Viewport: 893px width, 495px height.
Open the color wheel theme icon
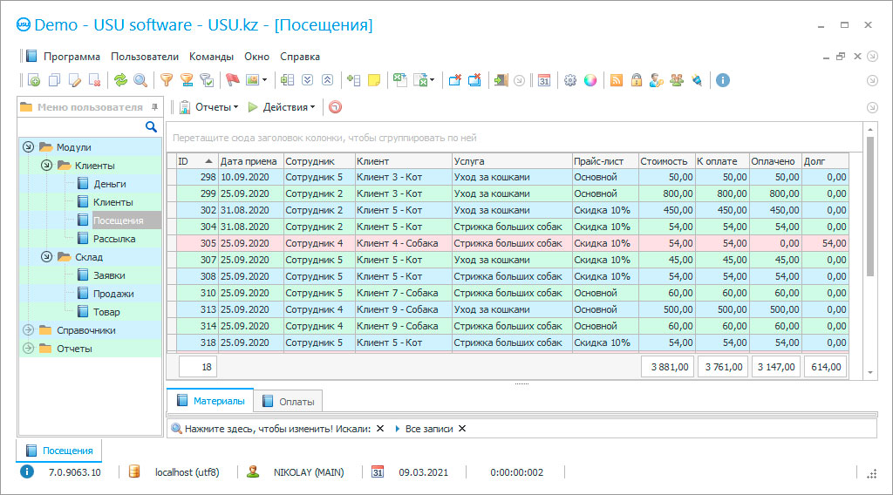pos(590,80)
